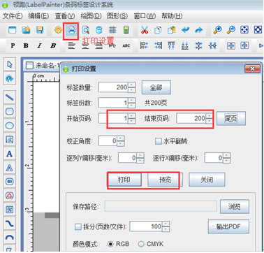
Task: Click 结束页码 spinner arrows
Action: (x=209, y=118)
